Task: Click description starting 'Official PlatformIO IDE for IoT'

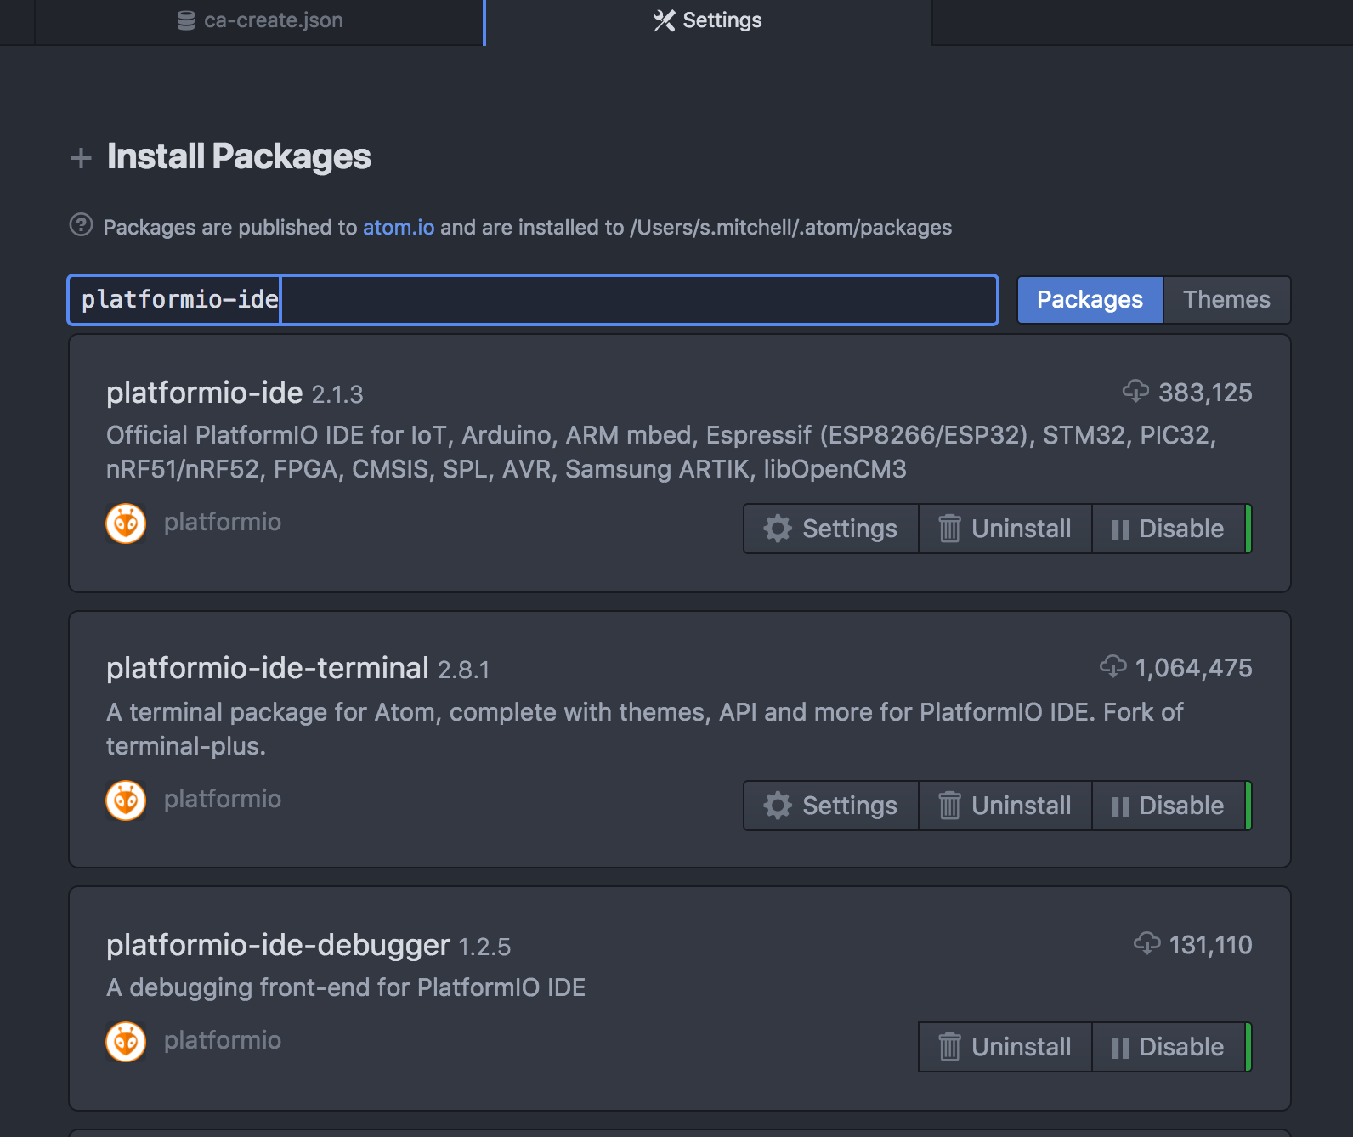Action: pos(661,452)
